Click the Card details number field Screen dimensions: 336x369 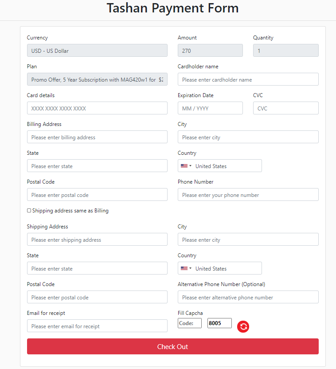coord(97,108)
